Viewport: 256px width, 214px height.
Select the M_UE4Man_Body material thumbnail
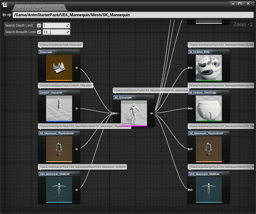pyautogui.click(x=209, y=68)
